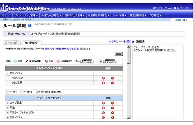Switch to the ルール情報 tab
This screenshot has height=125, width=193.
click(11, 43)
